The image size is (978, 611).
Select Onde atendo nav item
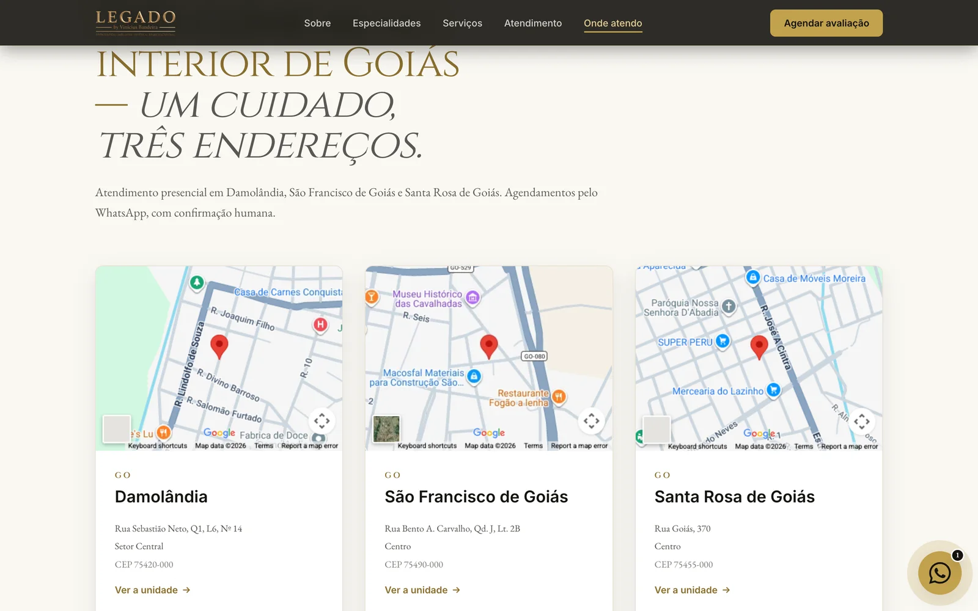pyautogui.click(x=612, y=23)
